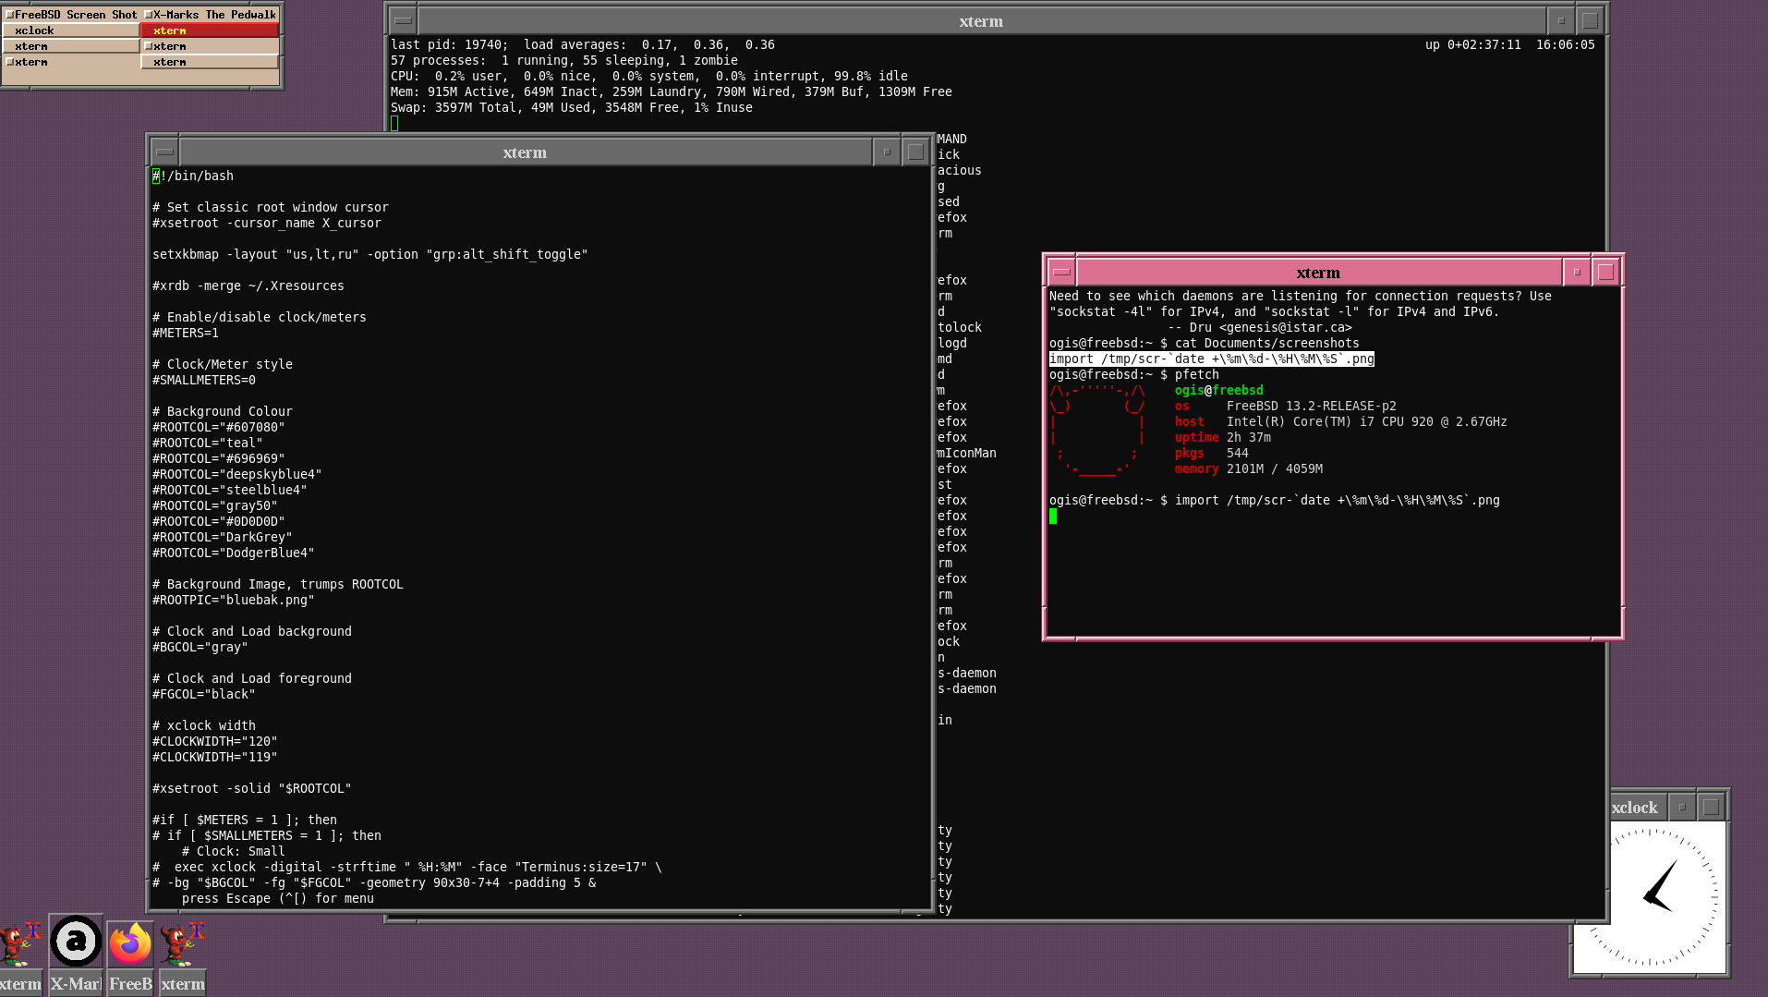
Task: Click the '#ROOTPIC="bluebak.png"' line
Action: pos(234,600)
